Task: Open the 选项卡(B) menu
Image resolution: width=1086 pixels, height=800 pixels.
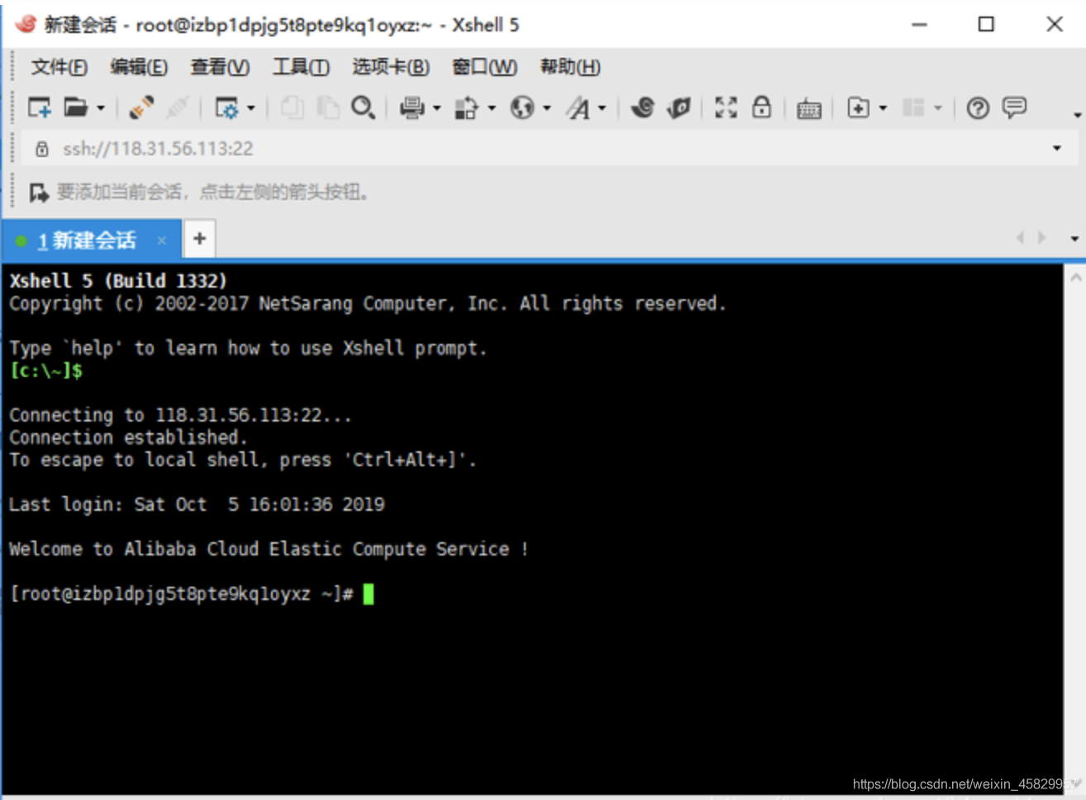Action: point(391,67)
